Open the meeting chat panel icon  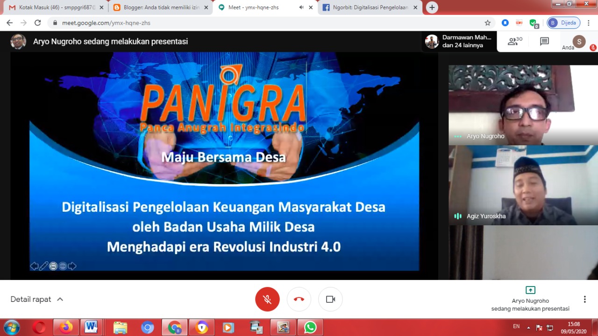click(544, 41)
